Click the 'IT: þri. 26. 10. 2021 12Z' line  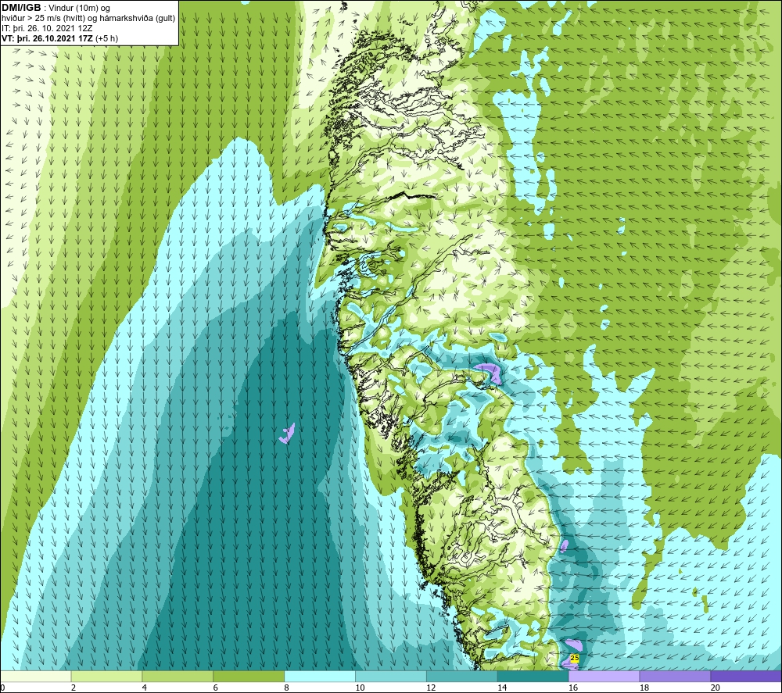click(47, 28)
